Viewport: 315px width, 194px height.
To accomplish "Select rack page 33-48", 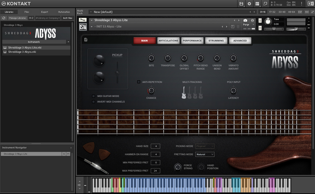I will (x=282, y=12).
